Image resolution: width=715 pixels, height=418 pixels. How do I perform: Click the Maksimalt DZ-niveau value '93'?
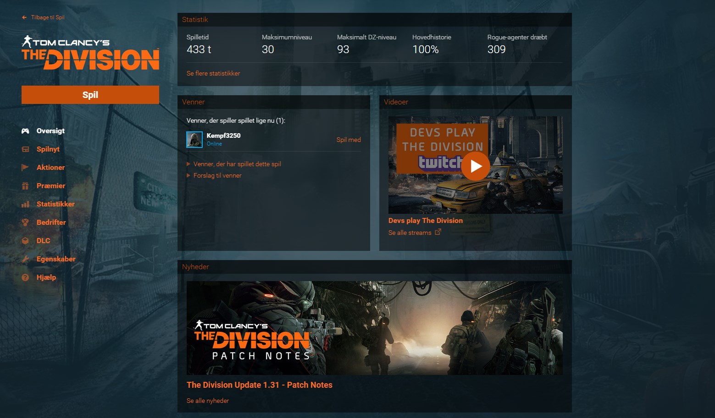pos(343,49)
